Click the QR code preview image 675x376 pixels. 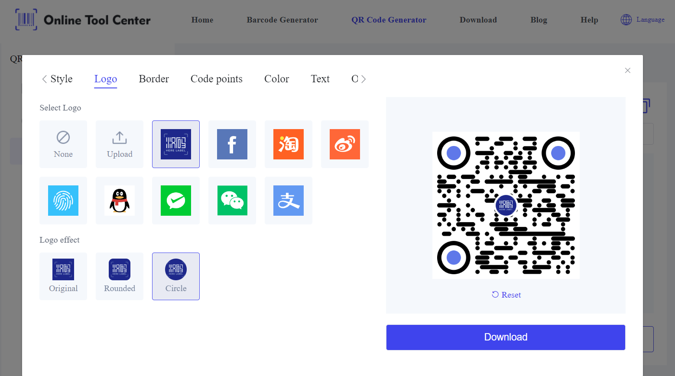(x=506, y=205)
